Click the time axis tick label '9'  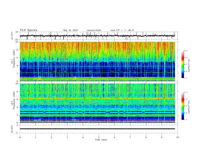tap(162, 137)
